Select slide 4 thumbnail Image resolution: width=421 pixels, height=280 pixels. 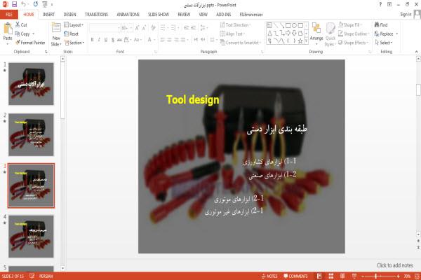tap(31, 237)
